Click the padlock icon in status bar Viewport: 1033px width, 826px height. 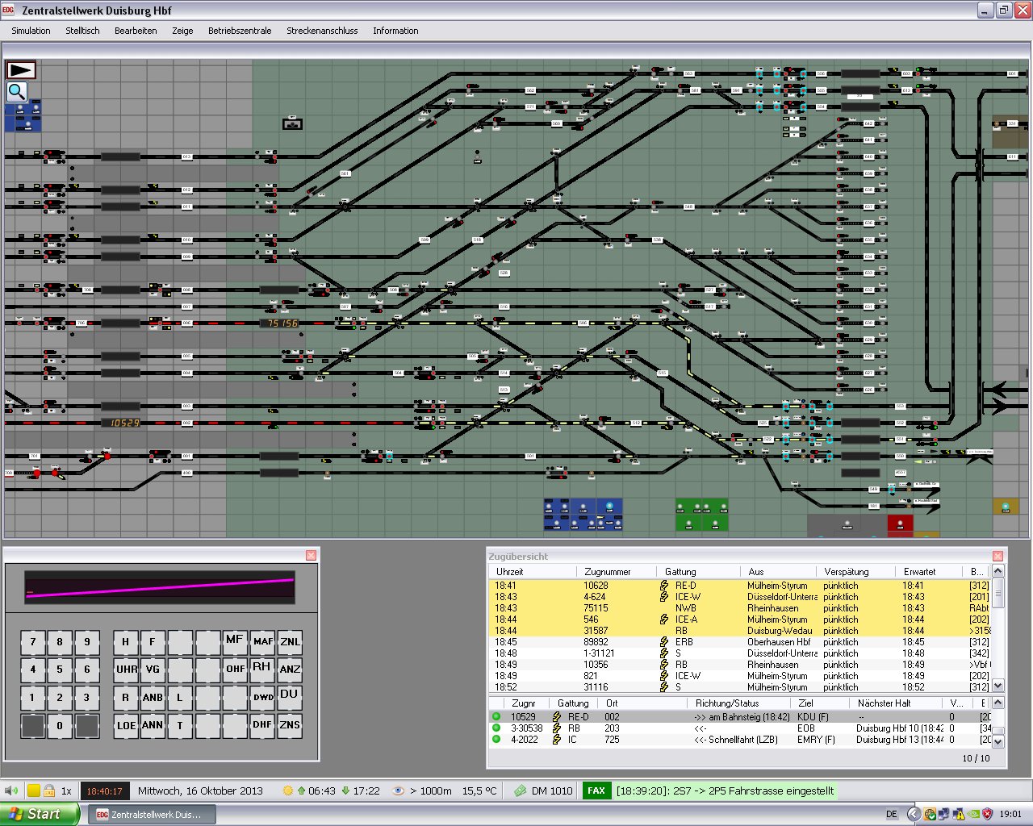[49, 791]
